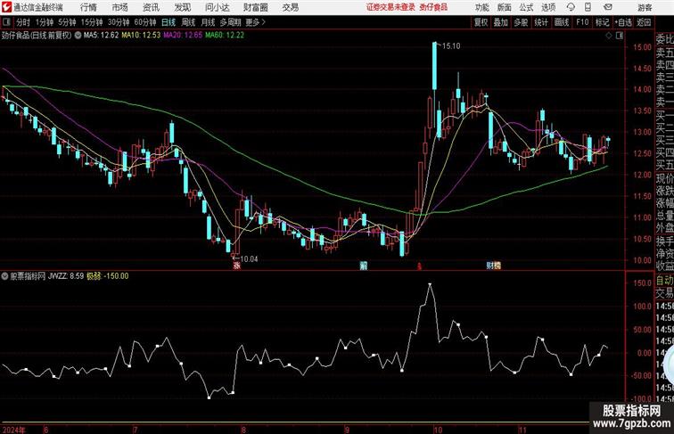Click the 劲仔食品 name in the title bar
This screenshot has width=674, height=434.
[x=433, y=7]
